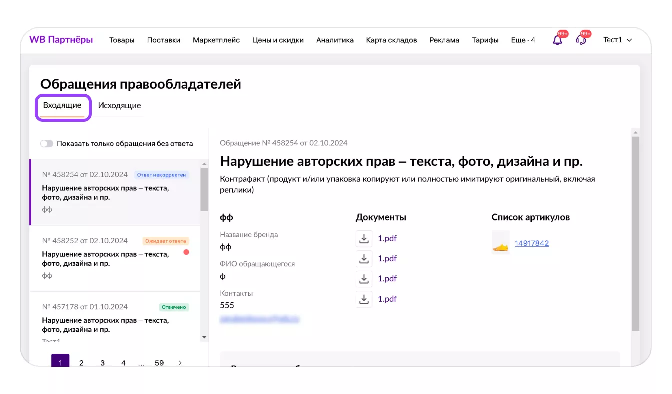Select request № 458252 awaiting answer
672x394 pixels.
pyautogui.click(x=115, y=259)
